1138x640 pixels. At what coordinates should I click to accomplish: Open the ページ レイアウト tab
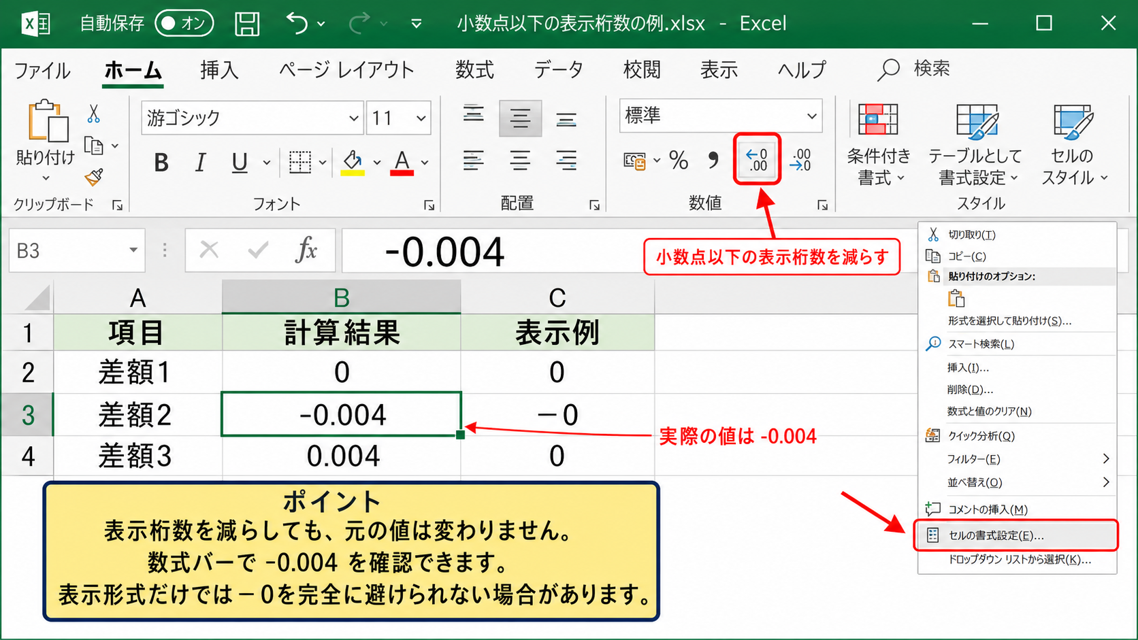coord(346,69)
